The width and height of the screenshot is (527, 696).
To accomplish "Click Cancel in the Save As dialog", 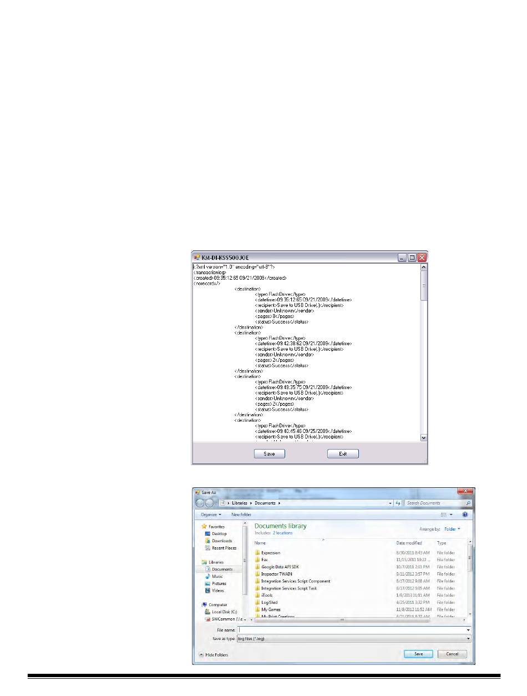I will (x=452, y=654).
